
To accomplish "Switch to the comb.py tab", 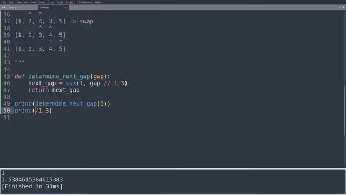I will [53, 8].
